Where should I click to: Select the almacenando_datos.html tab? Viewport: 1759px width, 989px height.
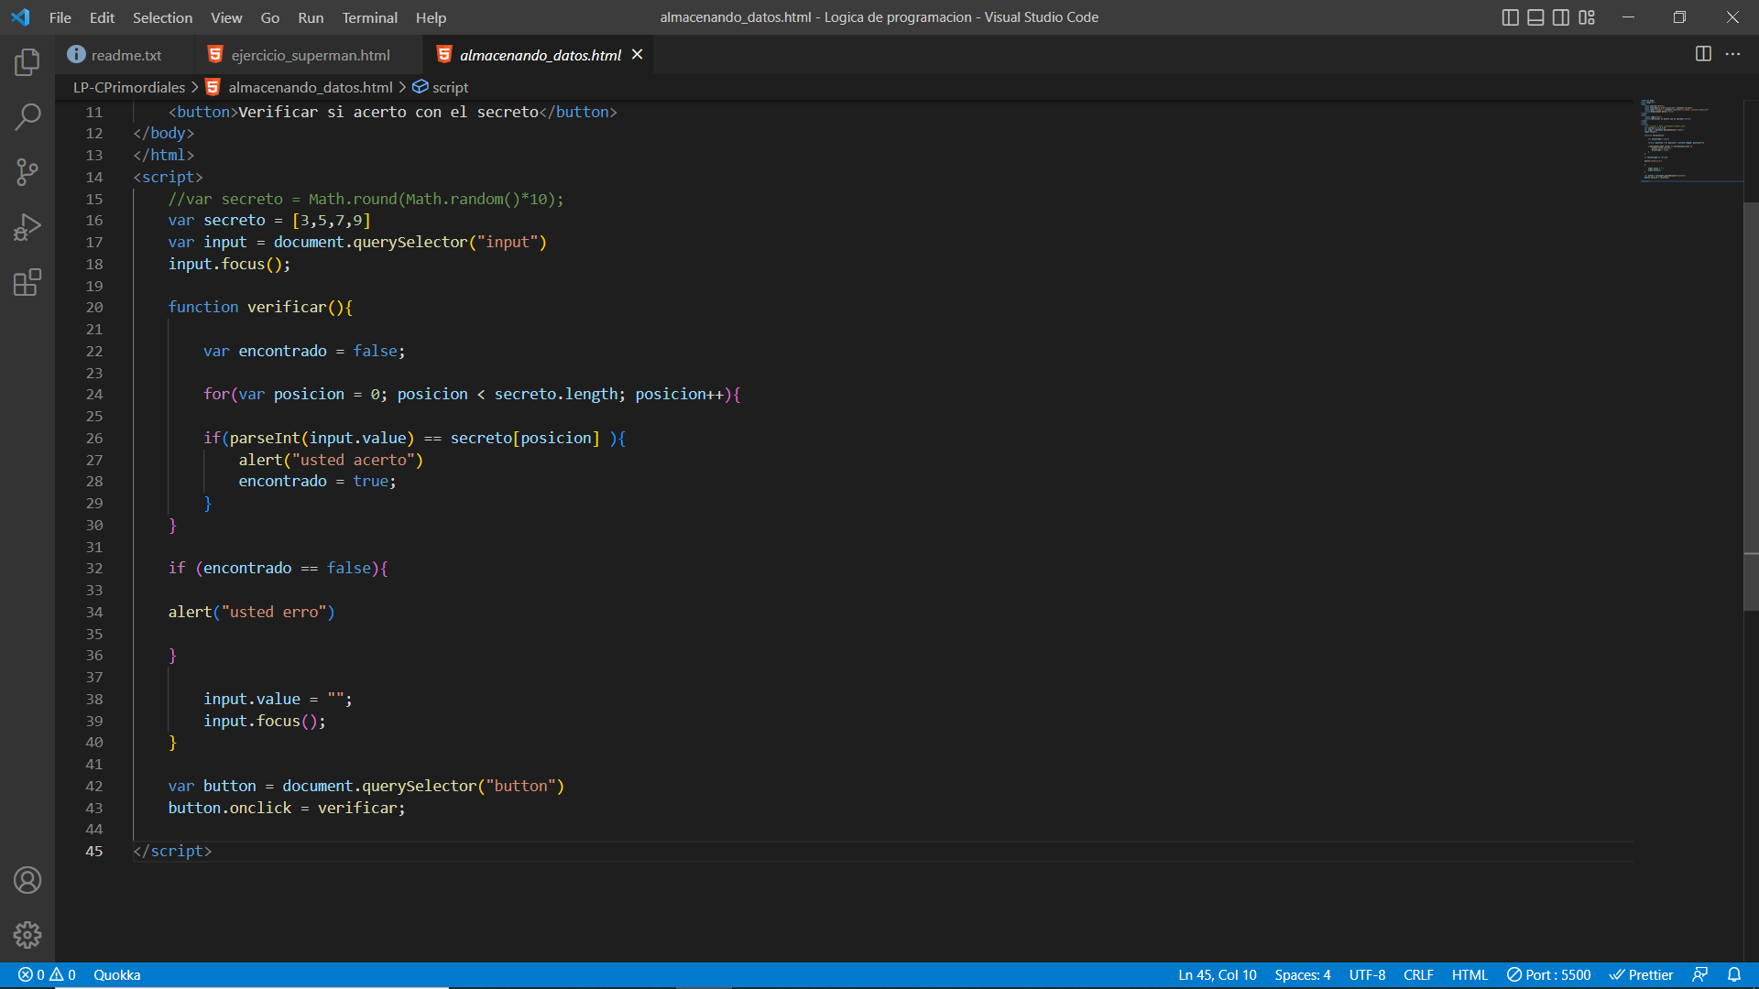coord(540,55)
